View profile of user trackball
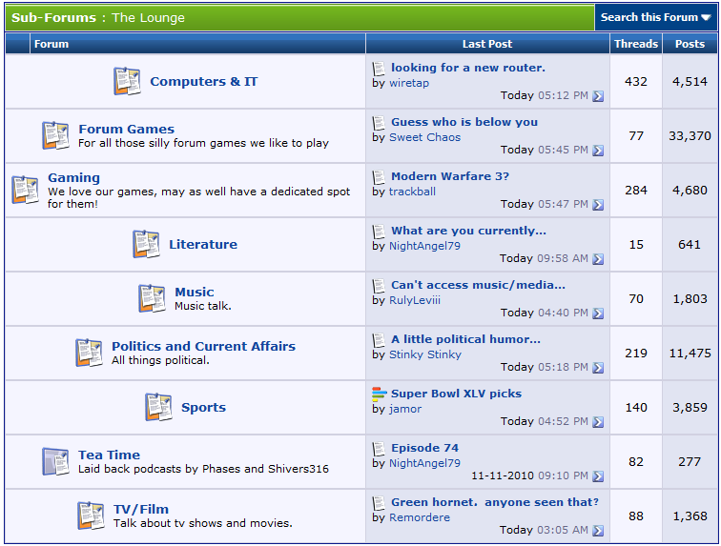721x546 pixels. click(x=412, y=192)
